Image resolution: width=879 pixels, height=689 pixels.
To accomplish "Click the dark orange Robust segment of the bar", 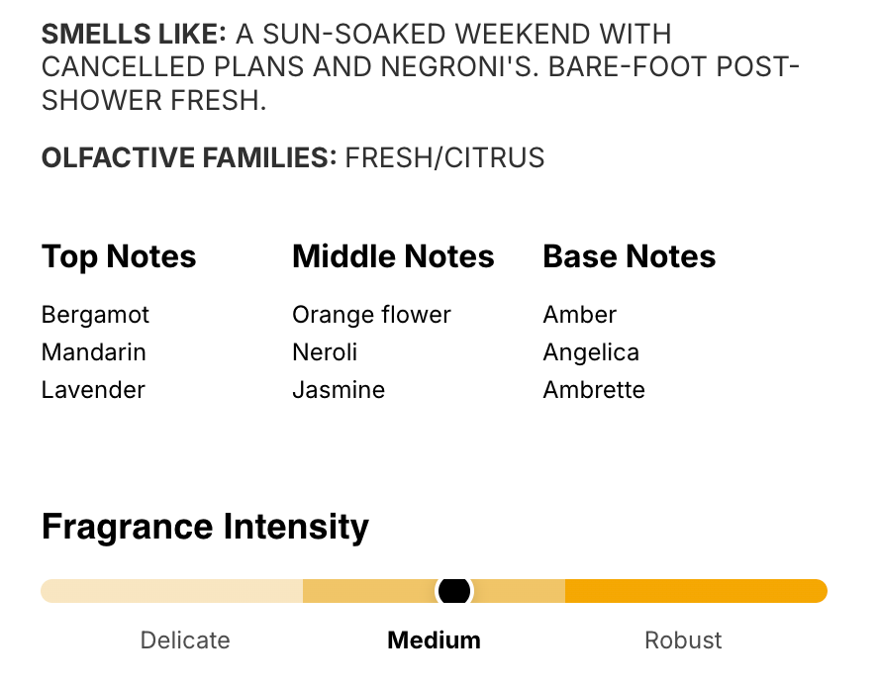I will pos(695,591).
